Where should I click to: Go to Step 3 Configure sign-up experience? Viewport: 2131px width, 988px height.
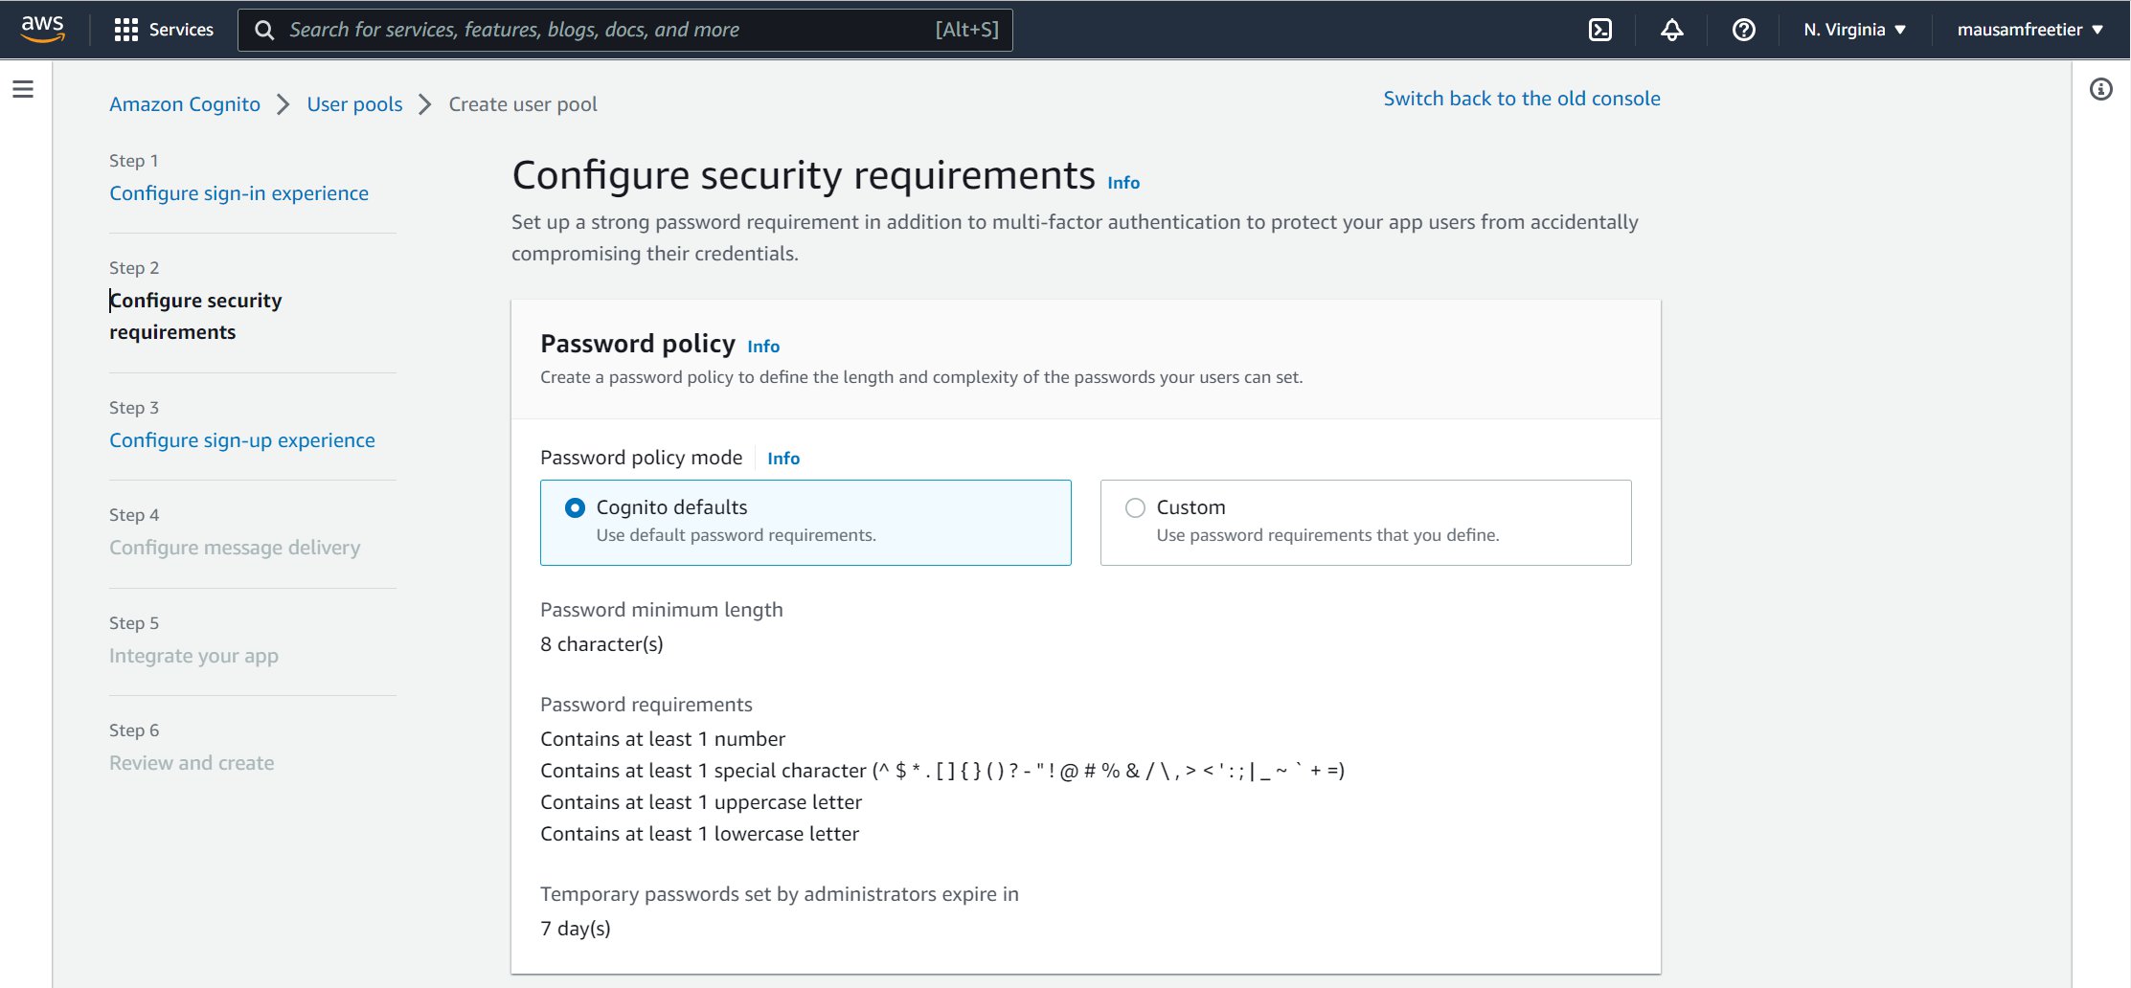(x=241, y=440)
